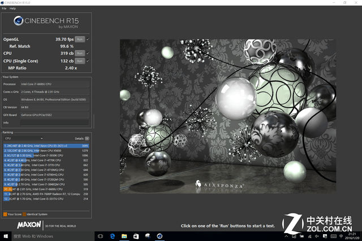Expand ranking Details arrow button
Image resolution: width=362 pixels, height=241 pixels.
[88, 138]
